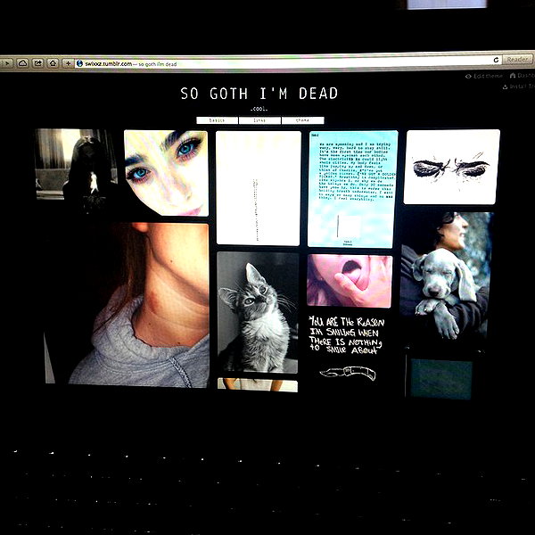Open the sketched closed eyes drawing
This screenshot has width=535, height=535.
[x=452, y=167]
